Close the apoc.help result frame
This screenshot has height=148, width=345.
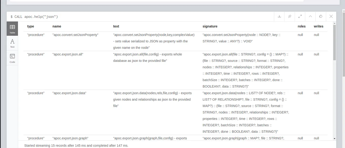point(331,16)
